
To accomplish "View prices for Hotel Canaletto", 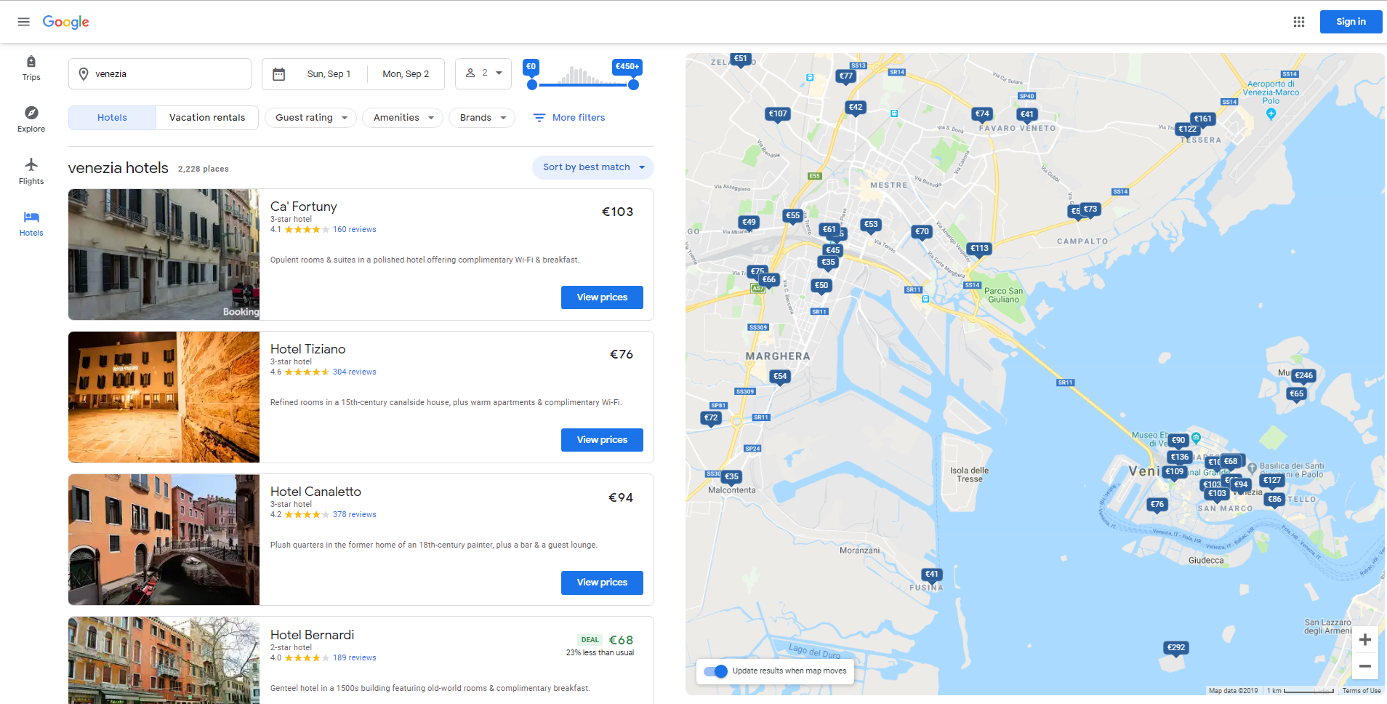I will point(602,583).
